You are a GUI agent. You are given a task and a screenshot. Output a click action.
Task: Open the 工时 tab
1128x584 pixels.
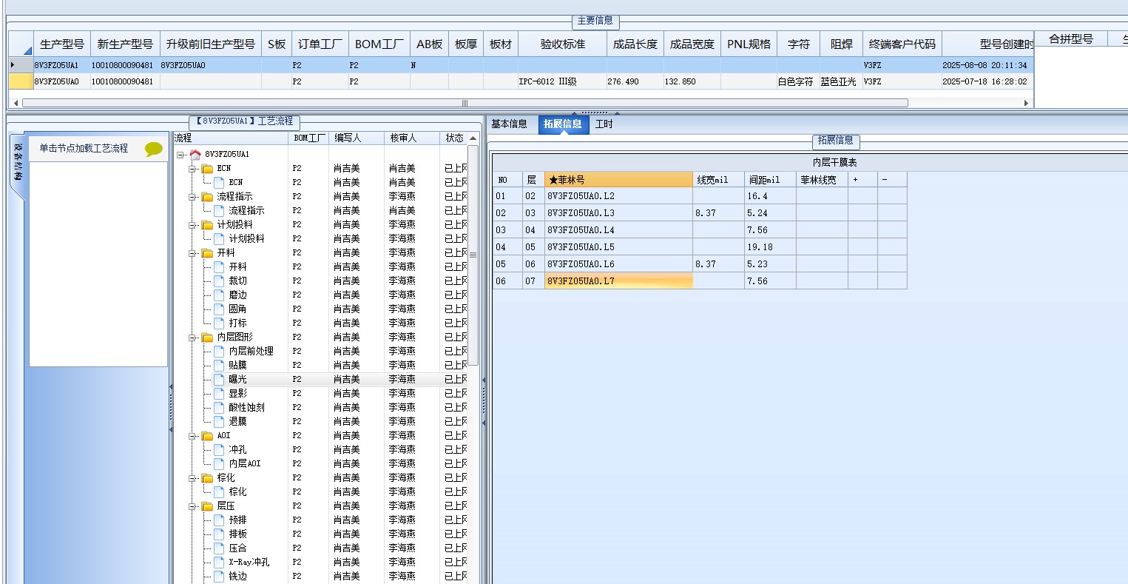pyautogui.click(x=604, y=124)
